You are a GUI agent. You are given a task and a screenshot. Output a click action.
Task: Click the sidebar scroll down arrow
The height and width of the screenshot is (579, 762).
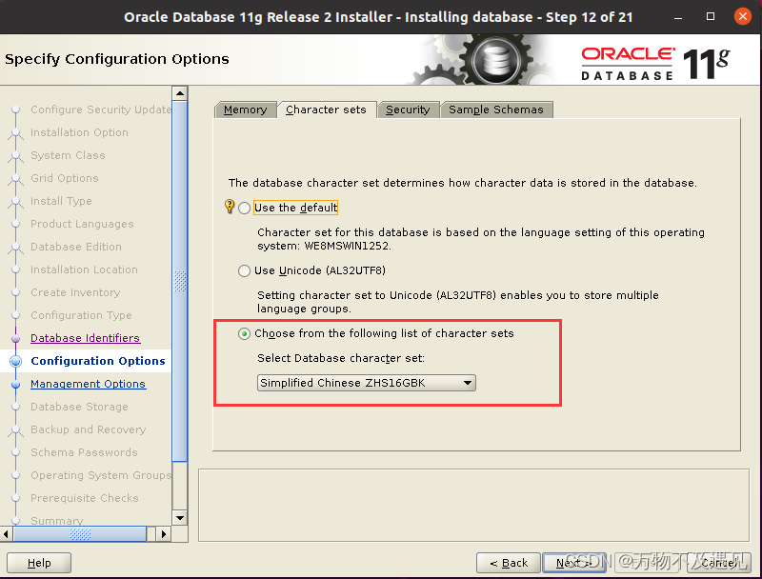(x=180, y=518)
